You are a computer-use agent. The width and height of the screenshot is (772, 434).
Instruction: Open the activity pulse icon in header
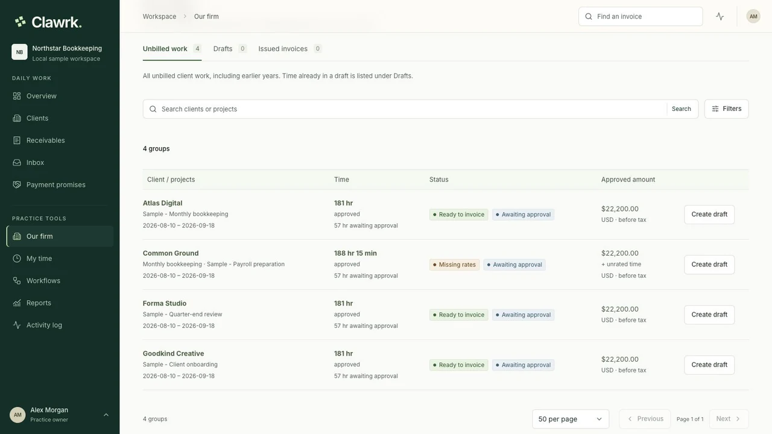tap(720, 16)
